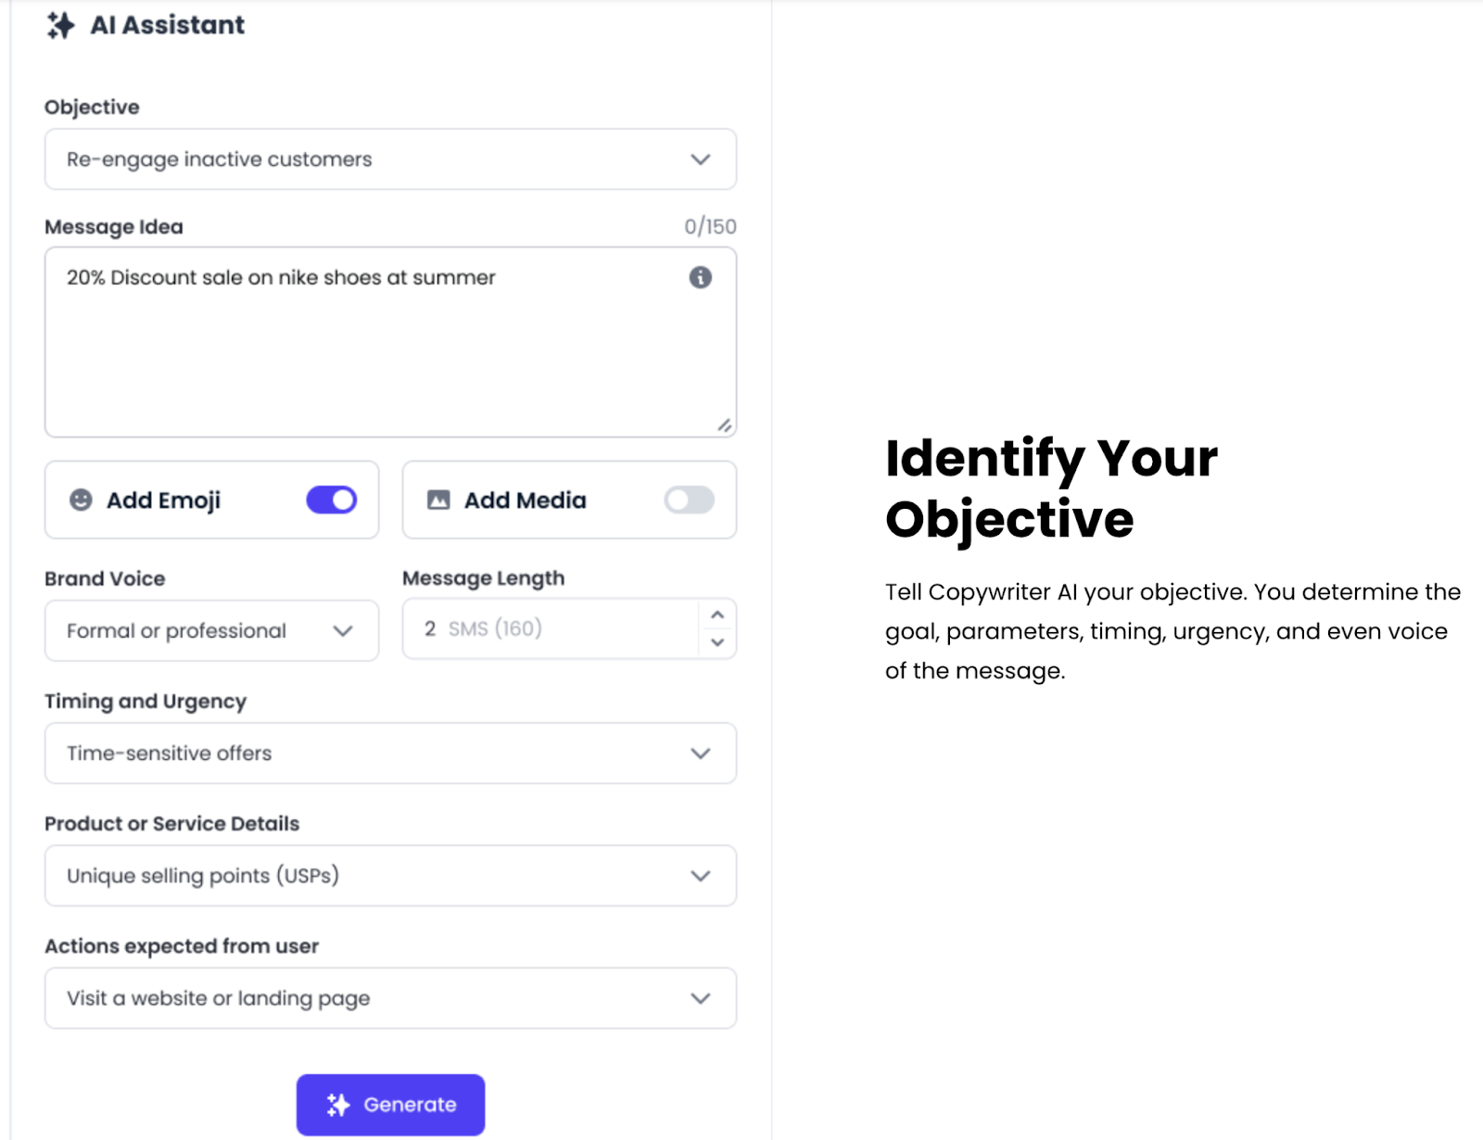Click the Add Emoji label text
1483x1140 pixels.
(x=163, y=500)
